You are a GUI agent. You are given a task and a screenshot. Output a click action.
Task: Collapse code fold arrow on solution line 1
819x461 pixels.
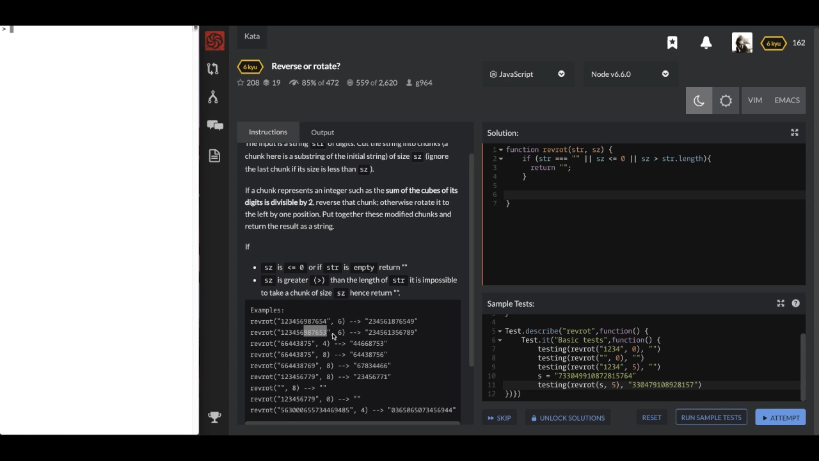[x=500, y=150]
